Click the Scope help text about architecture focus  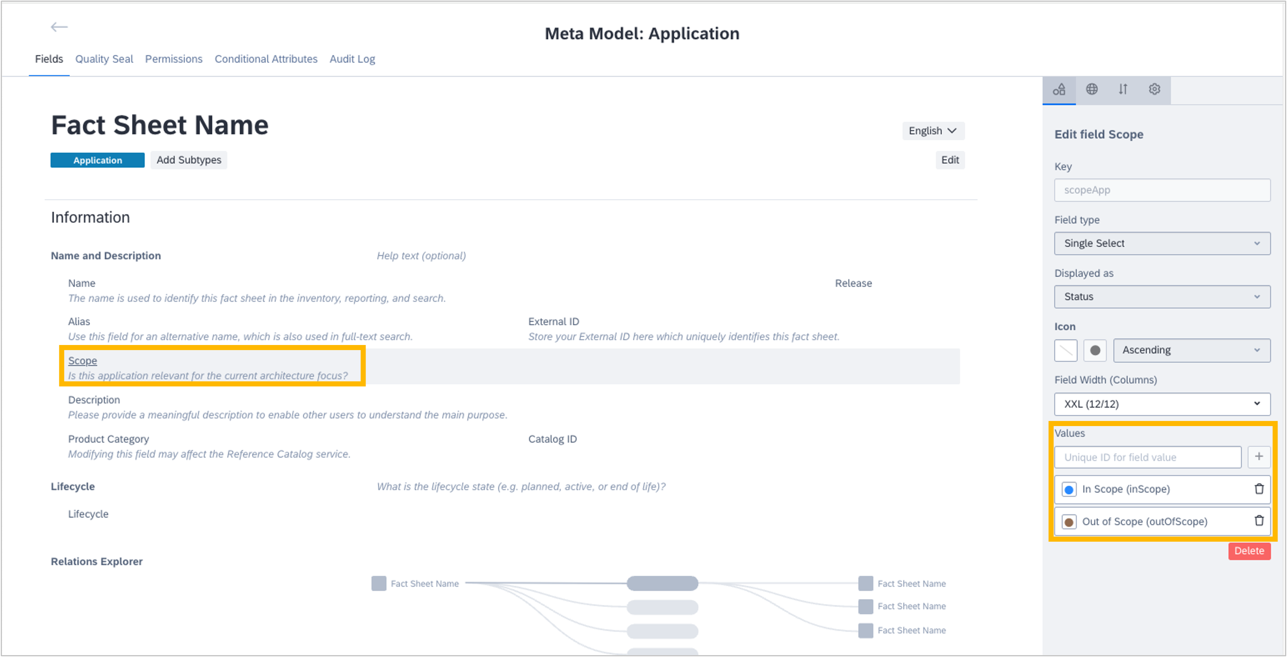(x=208, y=376)
